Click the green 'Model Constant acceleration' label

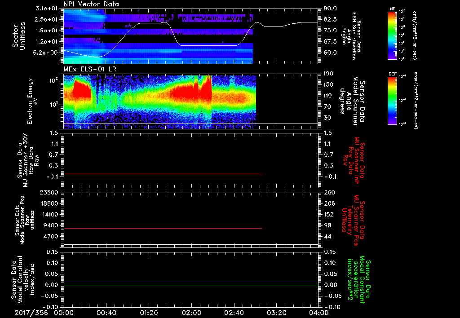[359, 279]
